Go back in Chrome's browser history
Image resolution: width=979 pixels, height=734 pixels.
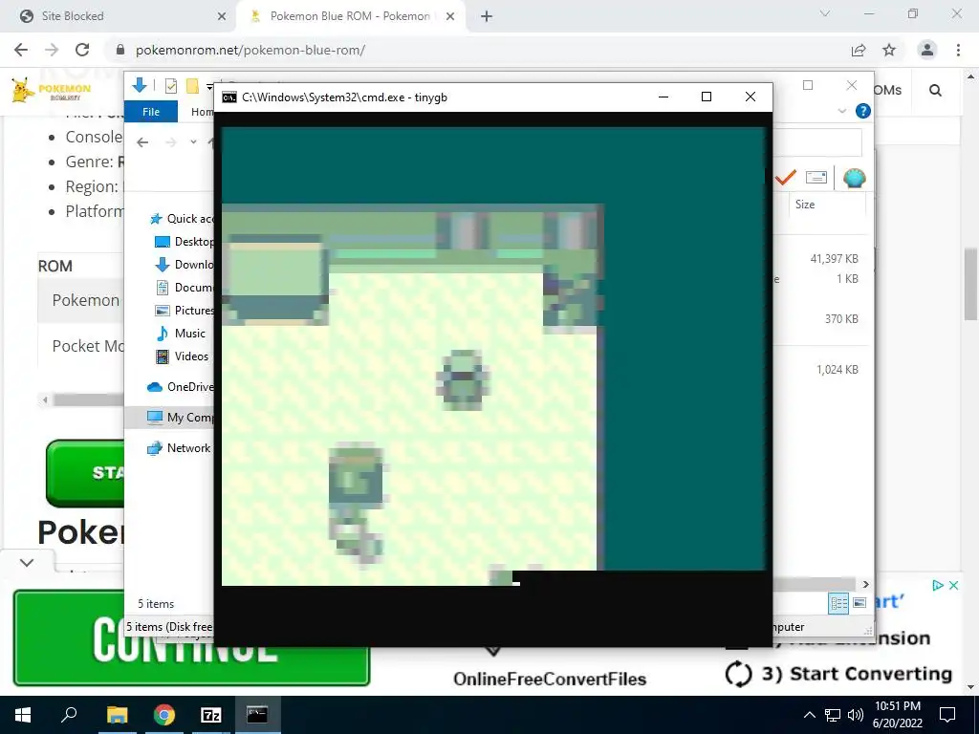21,50
